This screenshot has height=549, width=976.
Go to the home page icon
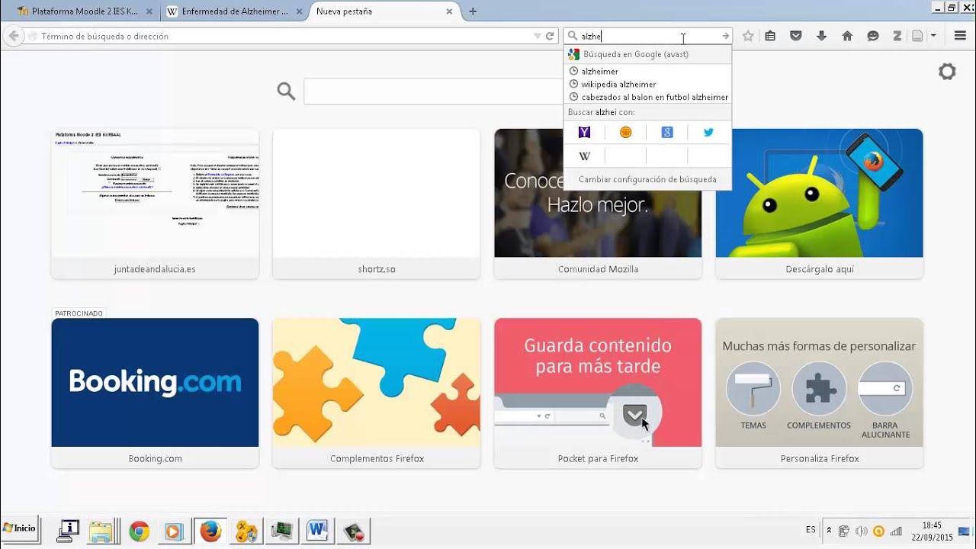click(847, 36)
